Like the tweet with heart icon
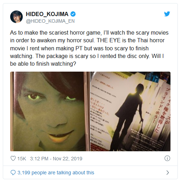Image resolution: width=181 pixels, height=182 pixels. [x=13, y=159]
